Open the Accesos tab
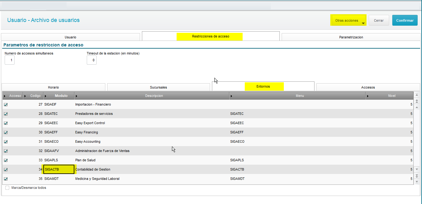Viewport: 422px width, 204px height. pos(368,87)
